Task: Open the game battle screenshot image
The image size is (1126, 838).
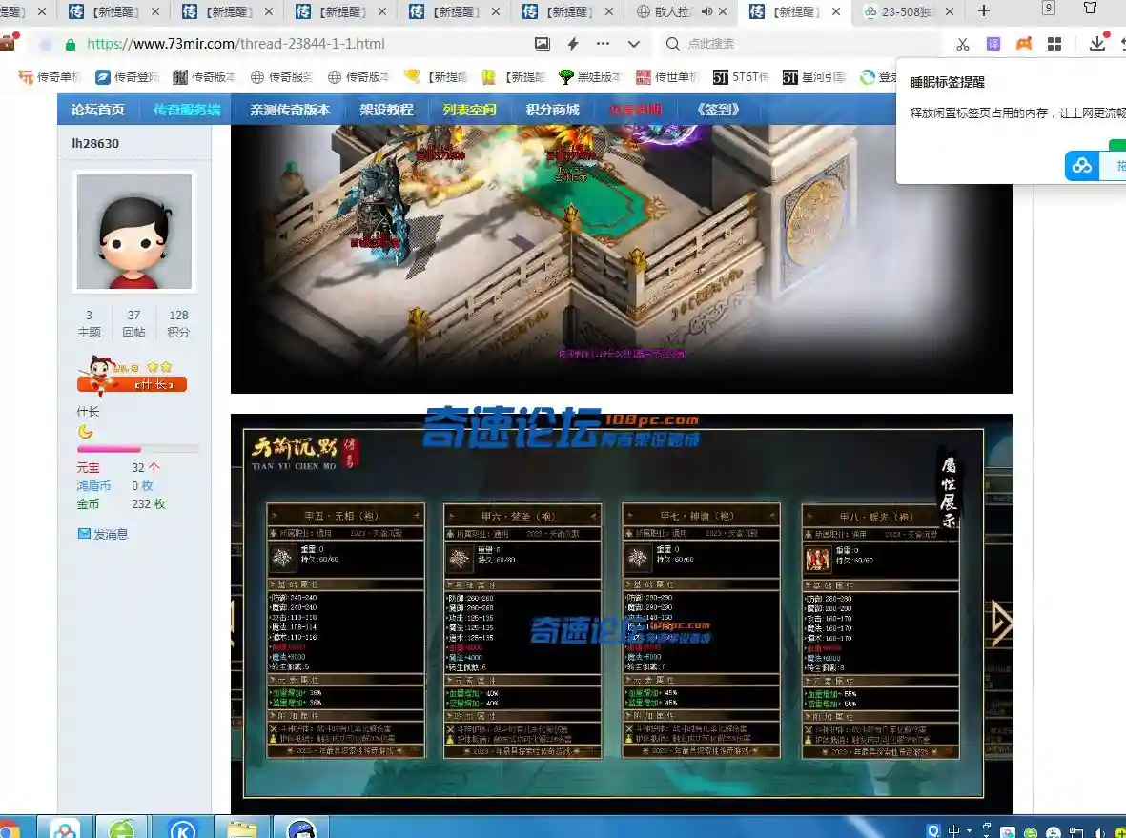Action: [622, 258]
